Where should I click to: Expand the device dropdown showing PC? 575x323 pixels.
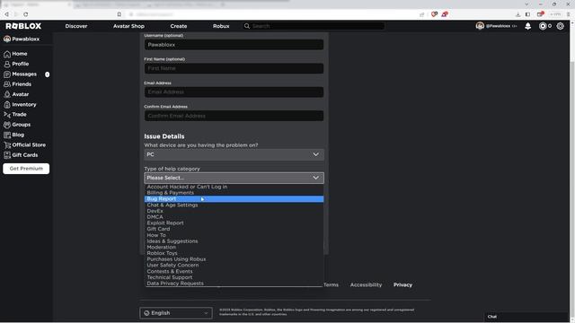[x=234, y=154]
